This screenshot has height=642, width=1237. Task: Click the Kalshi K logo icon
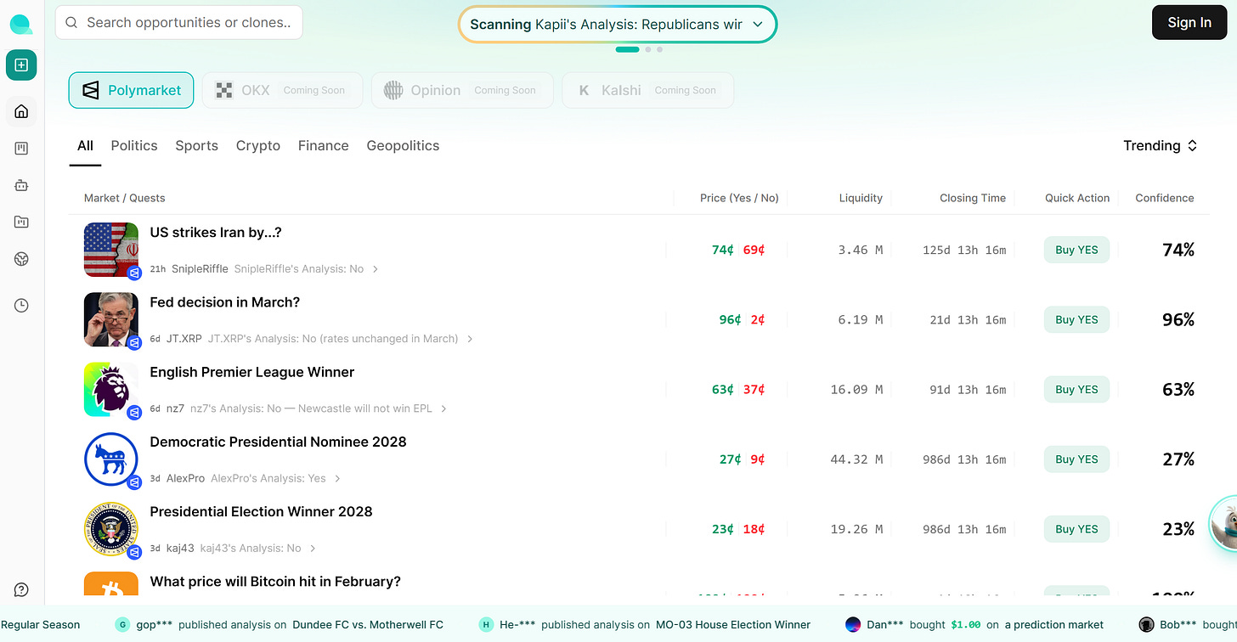point(584,90)
